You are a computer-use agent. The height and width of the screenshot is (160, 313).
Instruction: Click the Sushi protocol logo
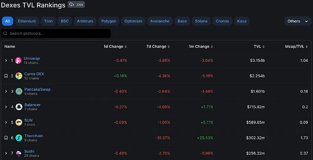click(19, 153)
